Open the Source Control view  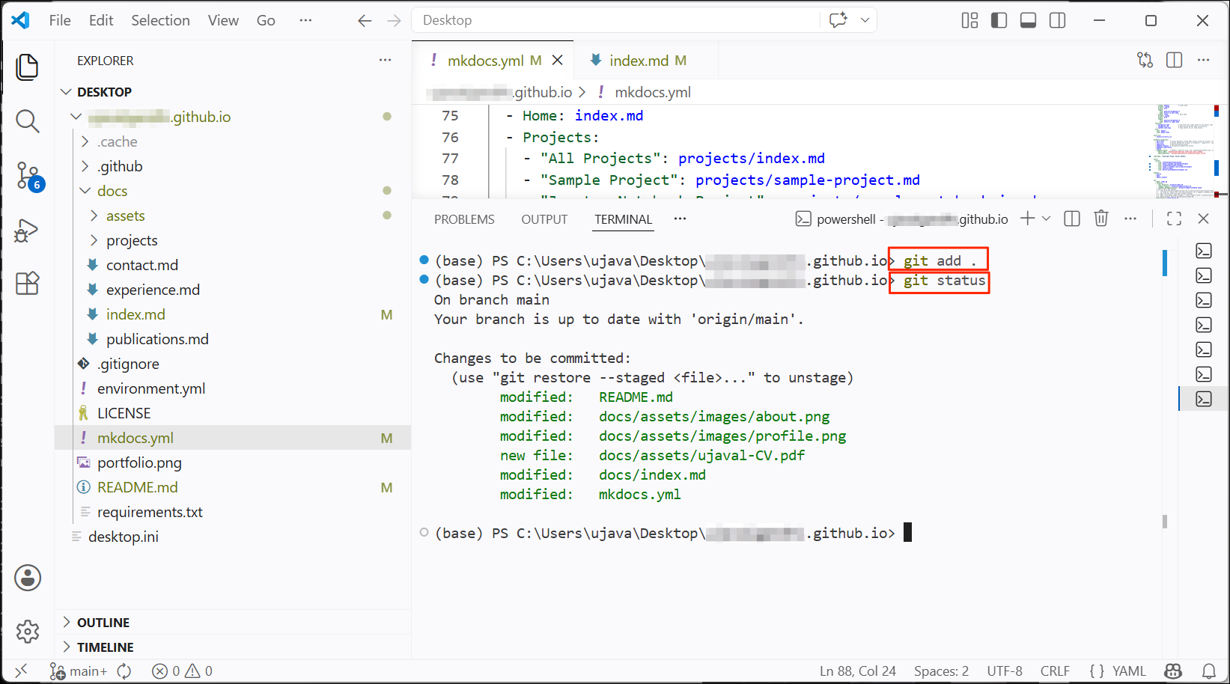[28, 176]
